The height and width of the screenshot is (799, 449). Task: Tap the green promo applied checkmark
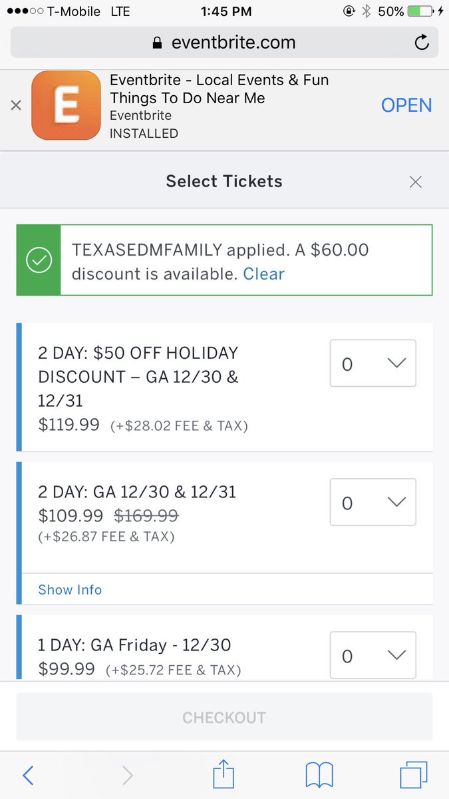point(39,260)
